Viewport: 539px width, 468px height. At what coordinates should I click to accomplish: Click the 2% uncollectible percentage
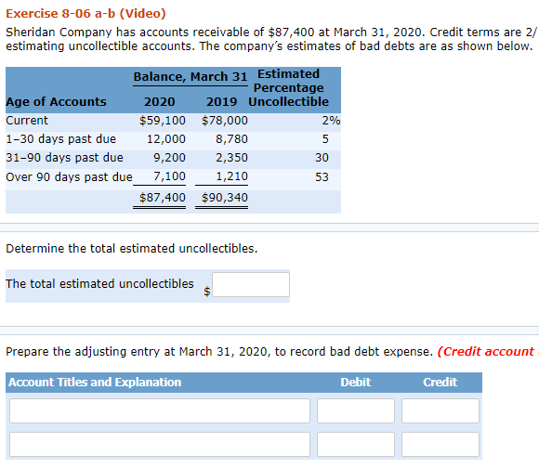(331, 121)
